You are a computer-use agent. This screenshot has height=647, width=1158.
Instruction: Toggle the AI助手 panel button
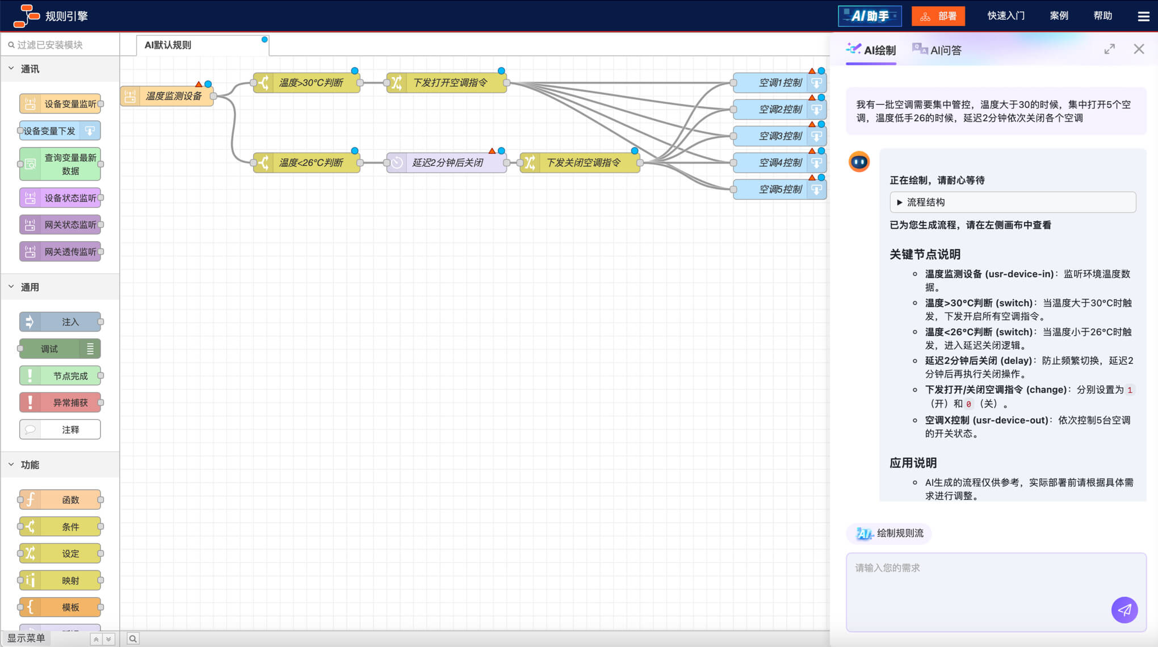869,16
